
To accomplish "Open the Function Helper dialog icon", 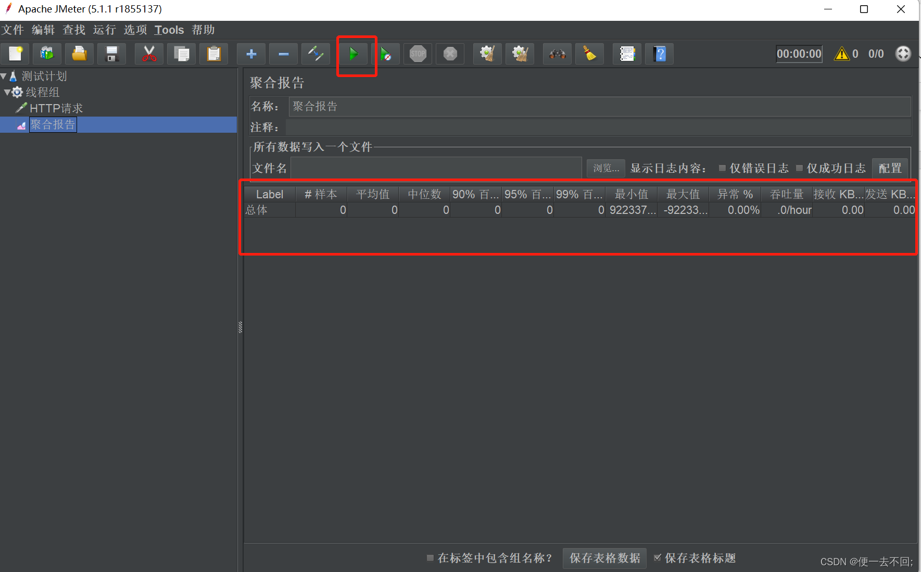I will 627,54.
